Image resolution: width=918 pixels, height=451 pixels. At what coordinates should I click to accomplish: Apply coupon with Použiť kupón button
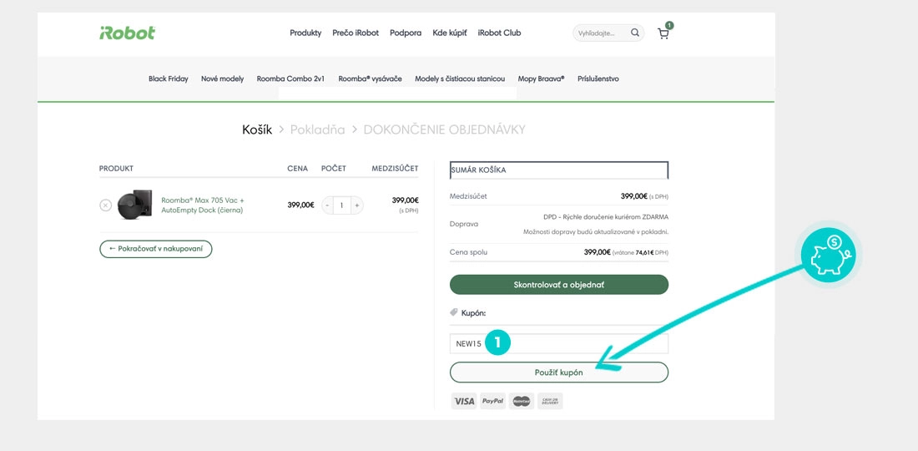(558, 372)
